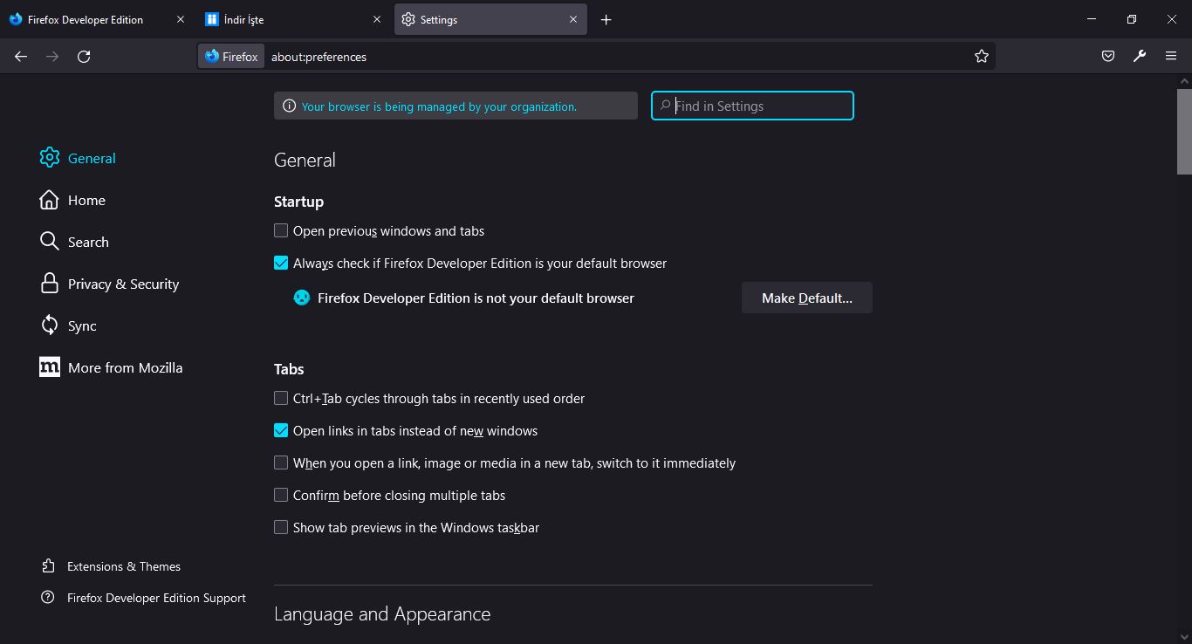
Task: Click the Tabs section heading
Action: (x=289, y=369)
